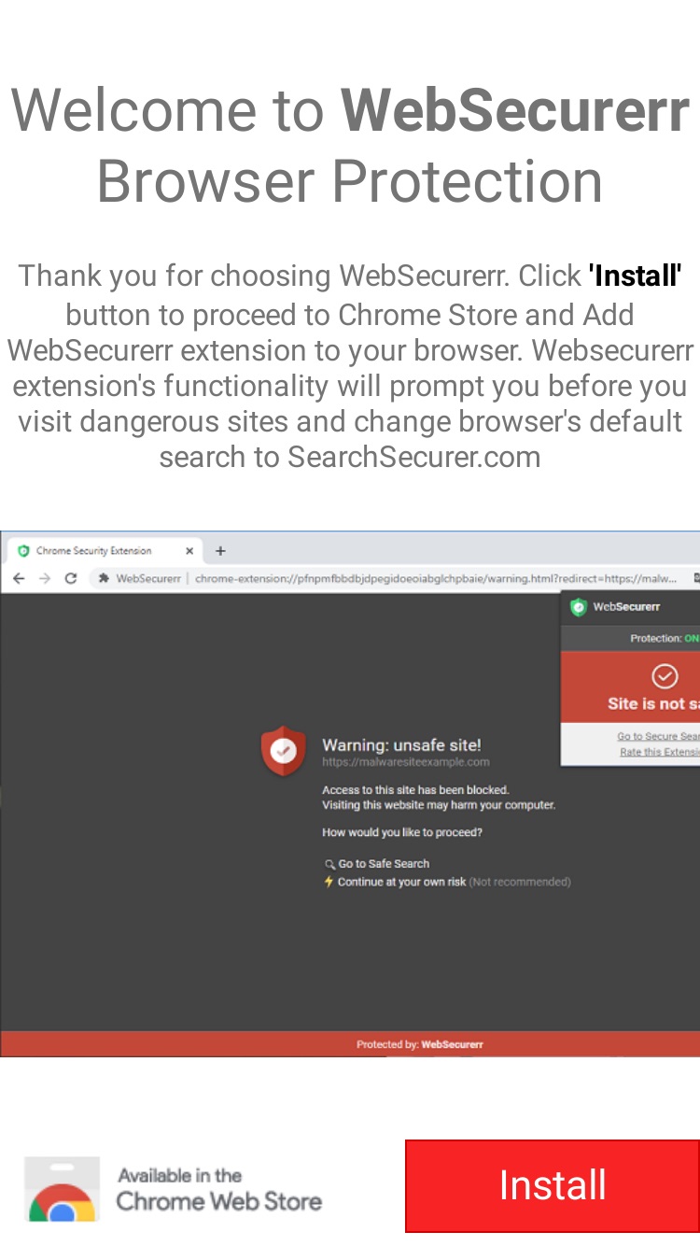Click the red Install button
The height and width of the screenshot is (1246, 700).
point(553,1185)
